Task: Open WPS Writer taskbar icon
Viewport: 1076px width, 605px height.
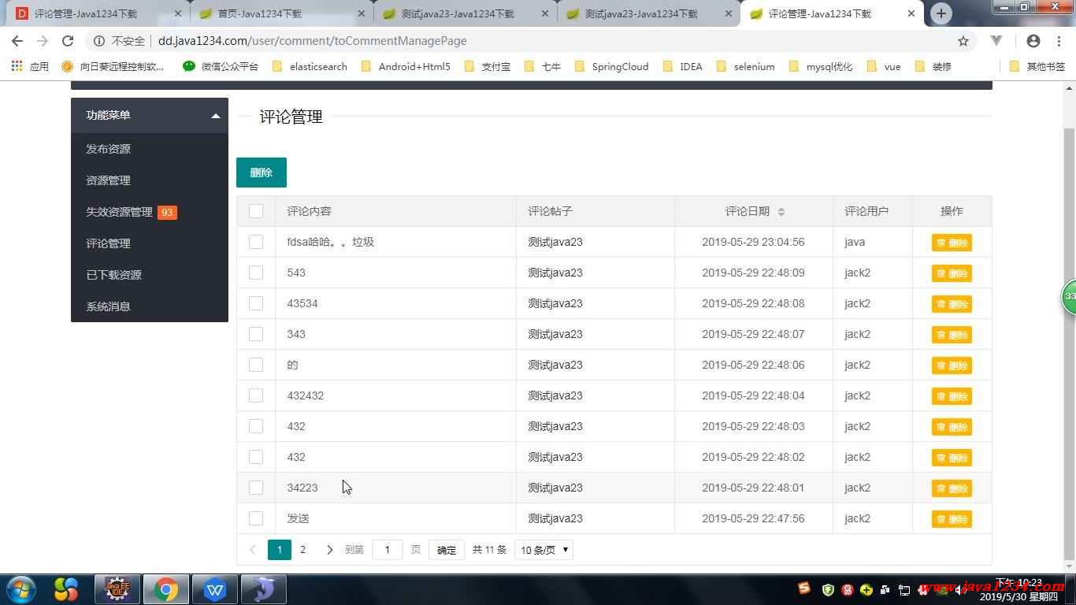Action: coord(215,589)
